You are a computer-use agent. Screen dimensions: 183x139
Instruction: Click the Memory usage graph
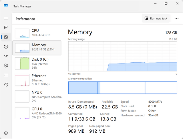(x=123, y=56)
